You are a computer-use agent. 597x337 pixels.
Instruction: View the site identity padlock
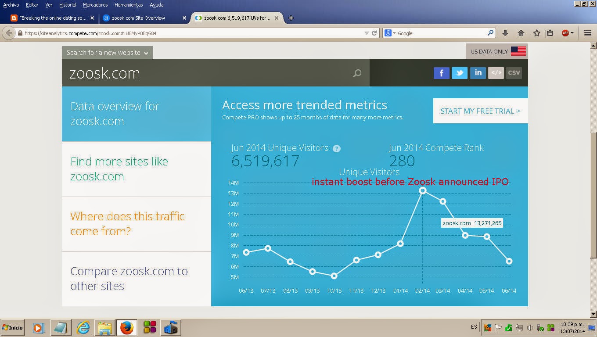point(20,33)
